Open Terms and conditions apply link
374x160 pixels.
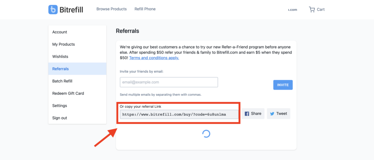pos(154,58)
